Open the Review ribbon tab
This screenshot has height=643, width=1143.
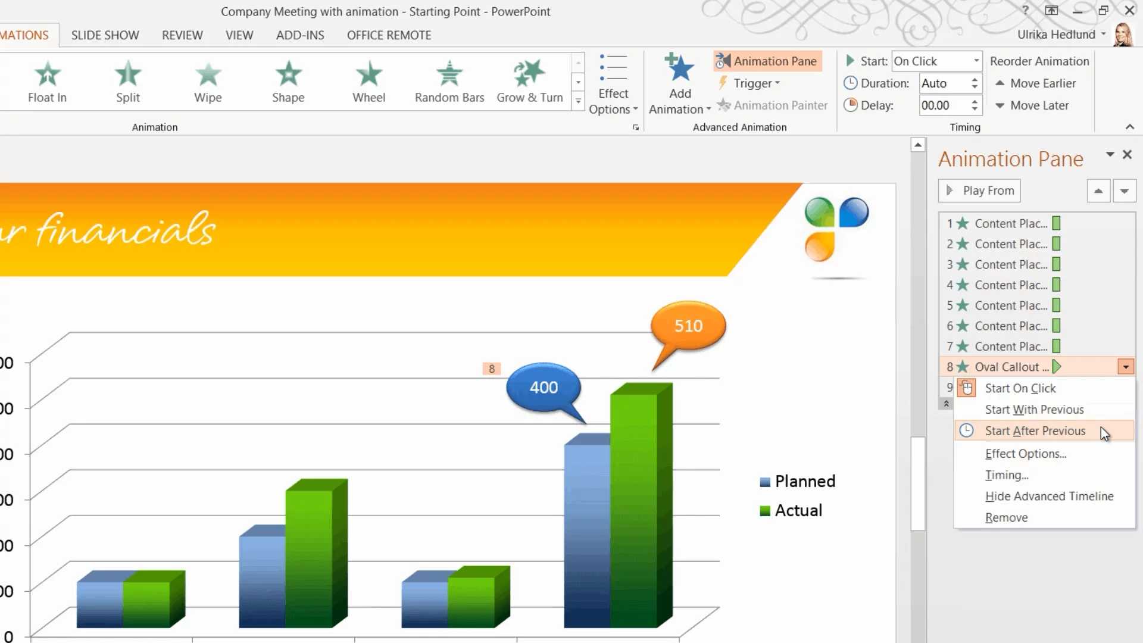(x=182, y=35)
